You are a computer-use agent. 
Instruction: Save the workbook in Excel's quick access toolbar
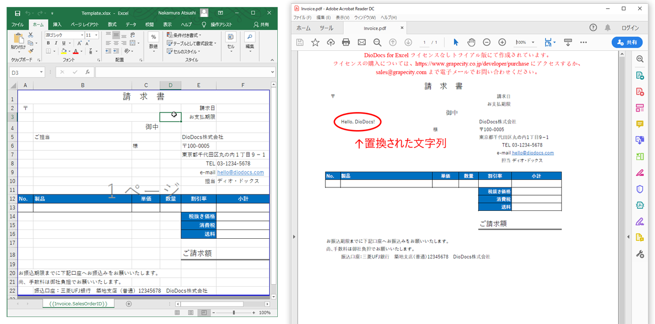click(x=17, y=13)
